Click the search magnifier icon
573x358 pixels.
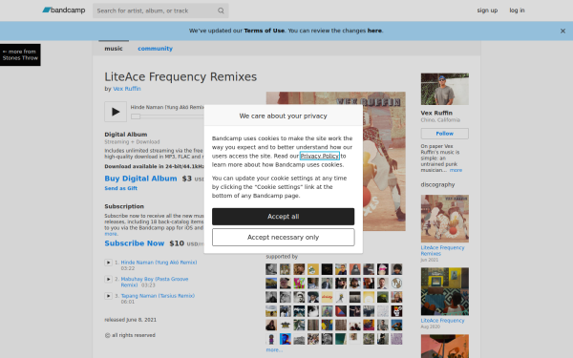pyautogui.click(x=221, y=11)
